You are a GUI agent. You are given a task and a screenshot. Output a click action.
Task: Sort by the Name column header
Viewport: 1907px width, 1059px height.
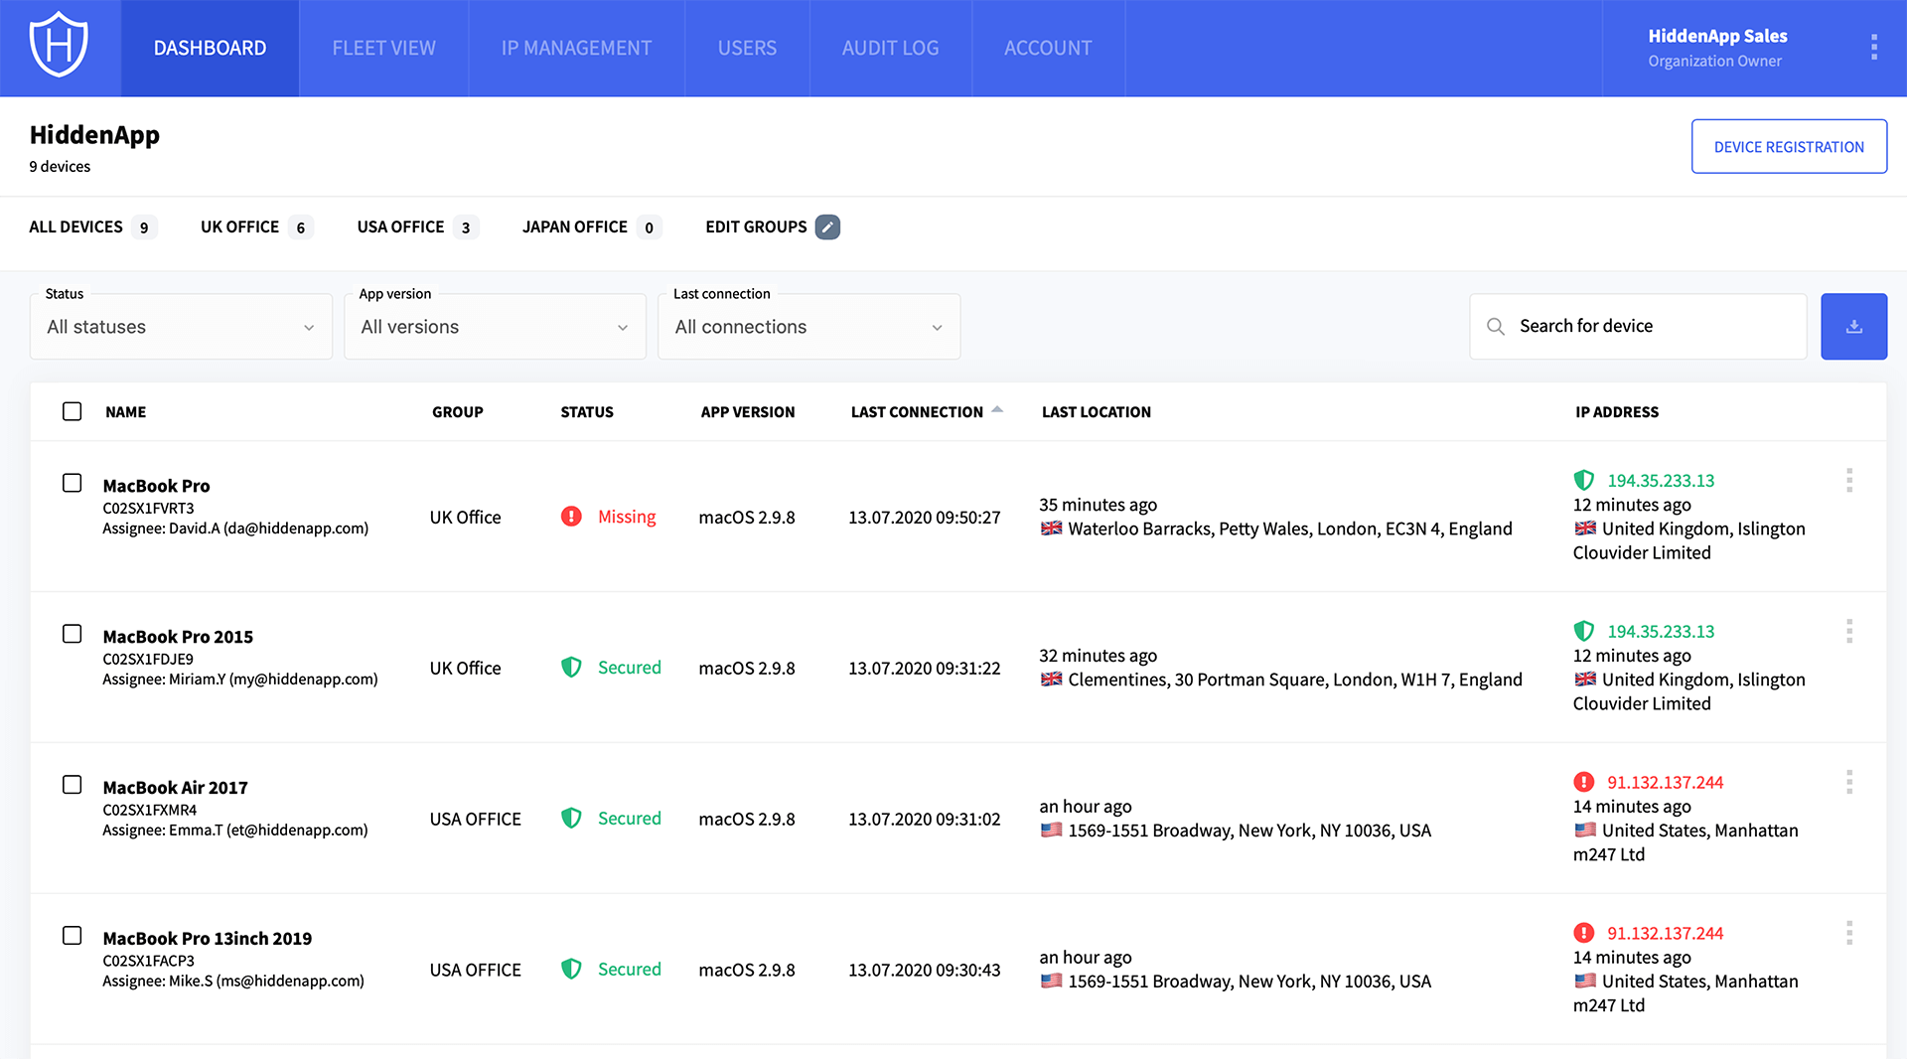(125, 411)
